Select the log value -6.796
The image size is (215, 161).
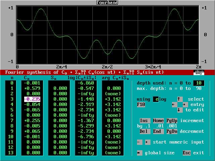tap(86, 137)
